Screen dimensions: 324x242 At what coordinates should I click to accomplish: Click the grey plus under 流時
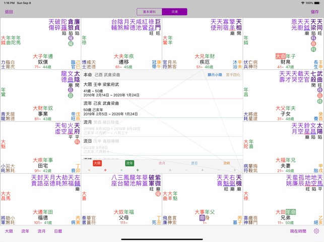click(235, 170)
